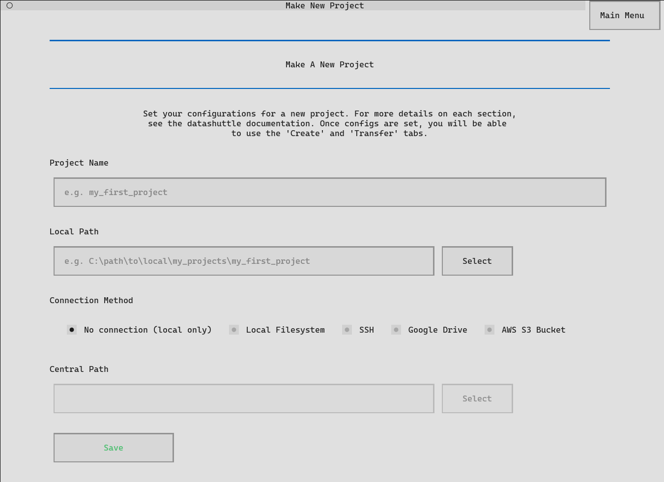Choose the Local Filesystem radio dot
This screenshot has height=482, width=664.
click(234, 330)
